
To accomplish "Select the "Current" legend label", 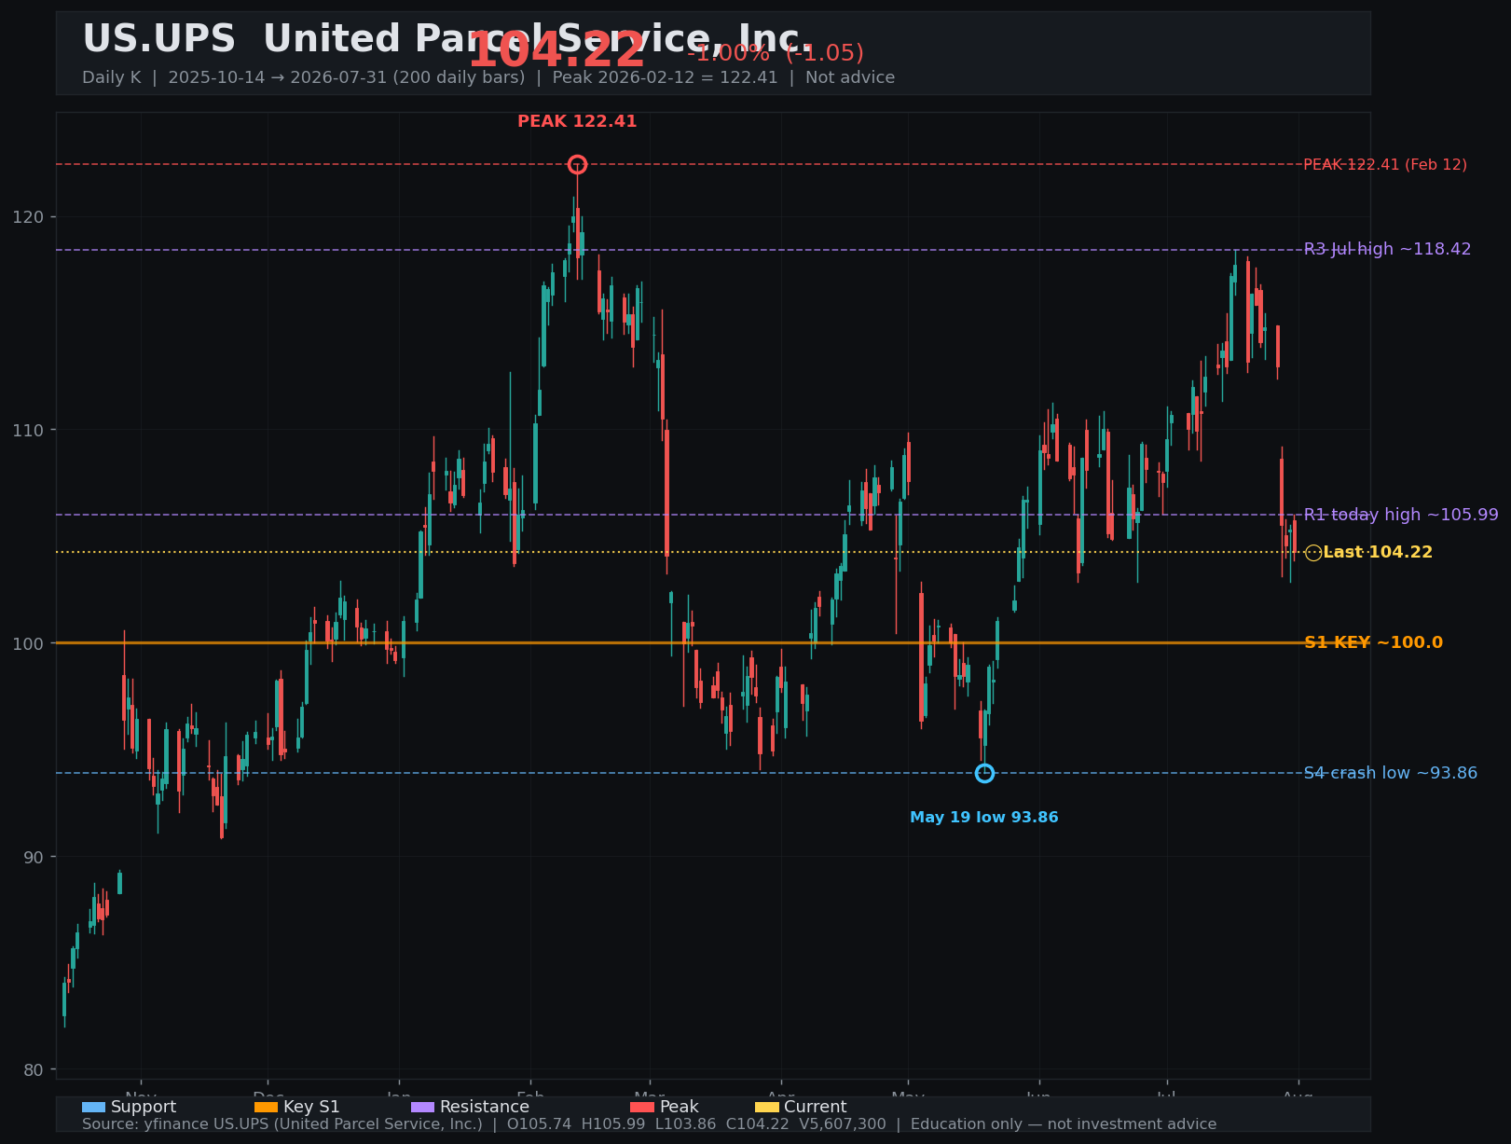I will (x=815, y=1108).
